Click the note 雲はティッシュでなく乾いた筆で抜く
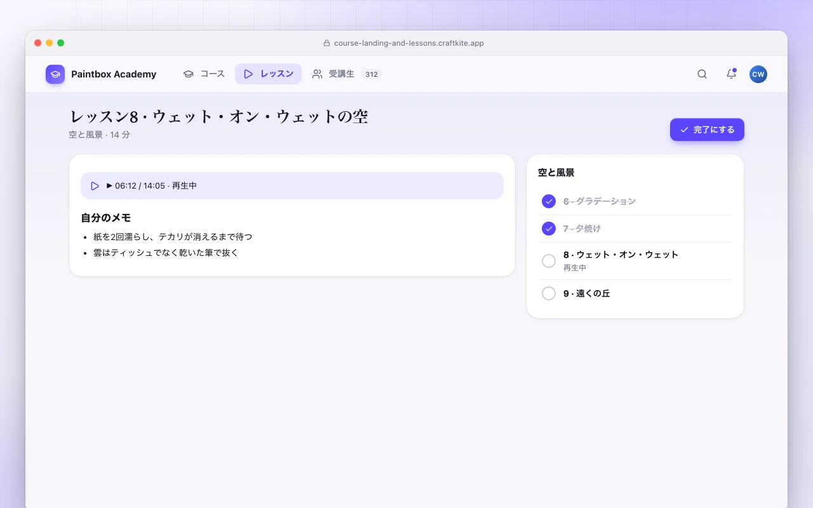The image size is (813, 508). click(x=166, y=253)
